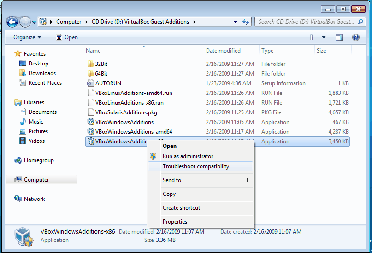Select the 64Bit folder icon

[91, 74]
